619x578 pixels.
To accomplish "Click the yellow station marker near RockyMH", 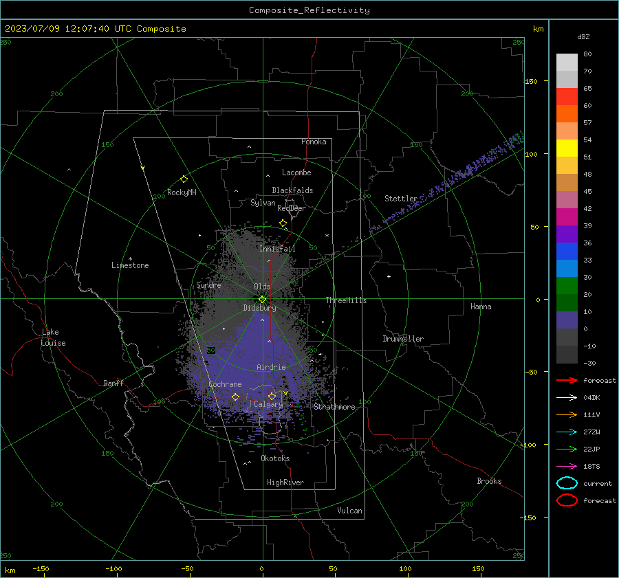I will [x=184, y=179].
